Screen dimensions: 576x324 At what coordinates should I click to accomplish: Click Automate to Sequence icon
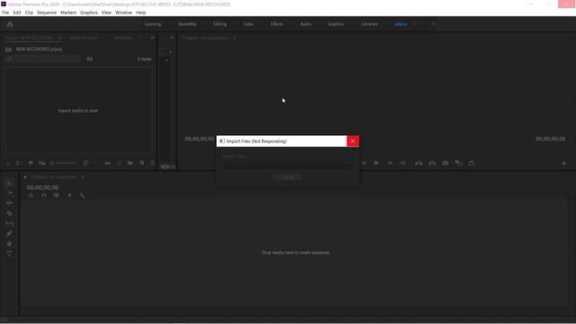(108, 163)
